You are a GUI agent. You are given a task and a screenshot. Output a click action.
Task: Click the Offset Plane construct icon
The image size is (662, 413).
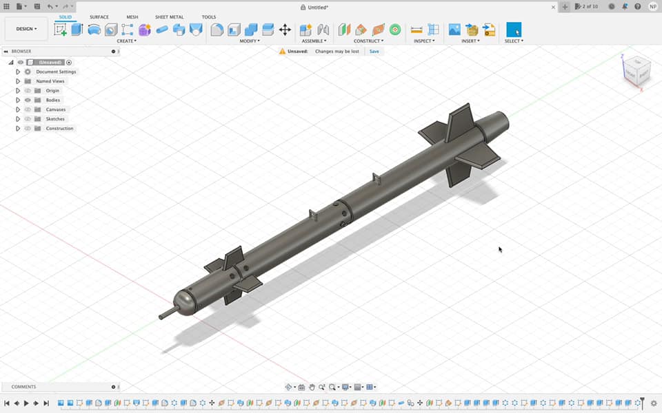click(344, 30)
